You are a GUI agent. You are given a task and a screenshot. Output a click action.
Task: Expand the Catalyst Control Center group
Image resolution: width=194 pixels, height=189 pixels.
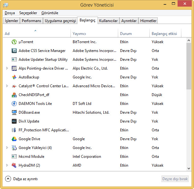[x=7, y=86]
